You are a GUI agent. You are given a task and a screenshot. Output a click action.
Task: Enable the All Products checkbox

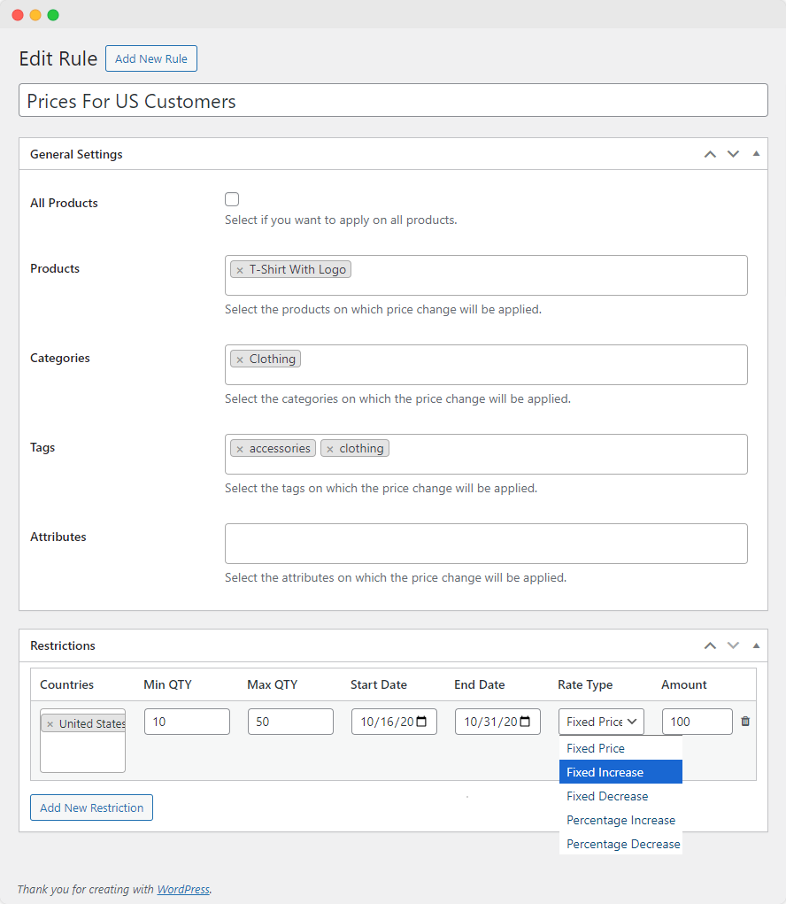[x=232, y=199]
